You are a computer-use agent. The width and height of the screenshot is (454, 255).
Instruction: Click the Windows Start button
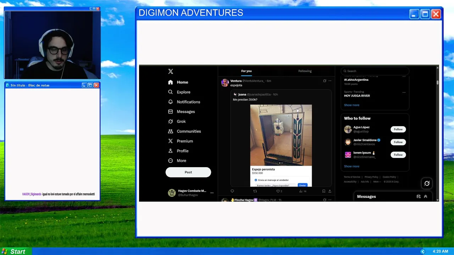pyautogui.click(x=16, y=251)
